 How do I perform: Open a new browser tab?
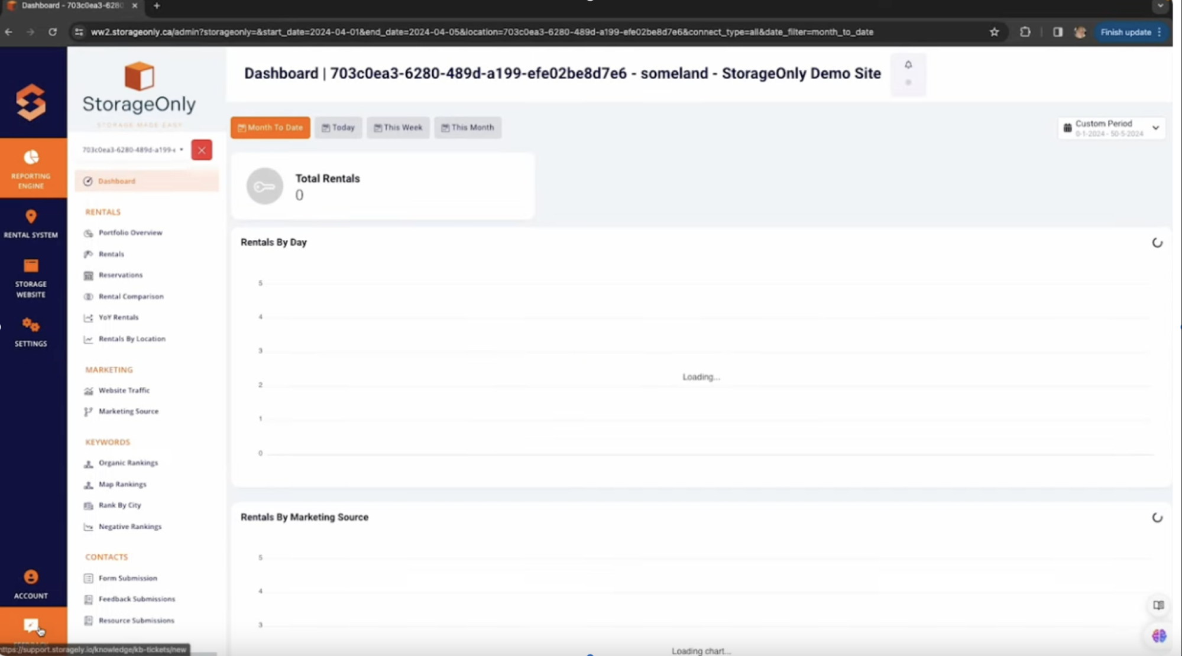click(x=157, y=5)
